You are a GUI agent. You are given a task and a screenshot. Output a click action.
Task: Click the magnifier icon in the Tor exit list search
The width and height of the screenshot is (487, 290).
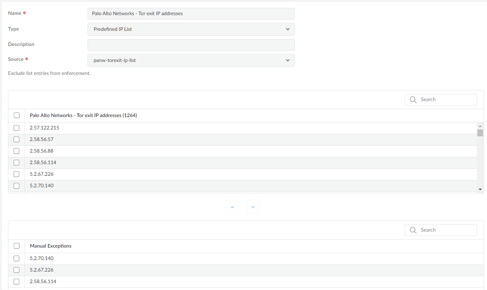tap(413, 100)
